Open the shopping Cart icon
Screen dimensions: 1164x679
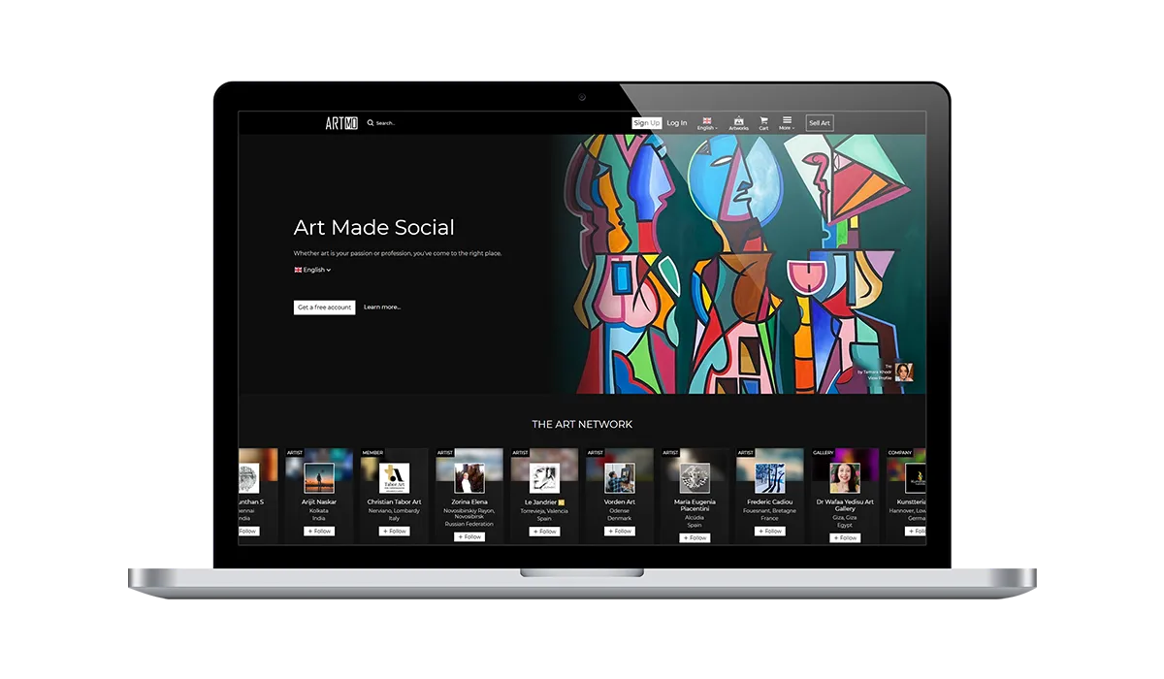point(763,123)
